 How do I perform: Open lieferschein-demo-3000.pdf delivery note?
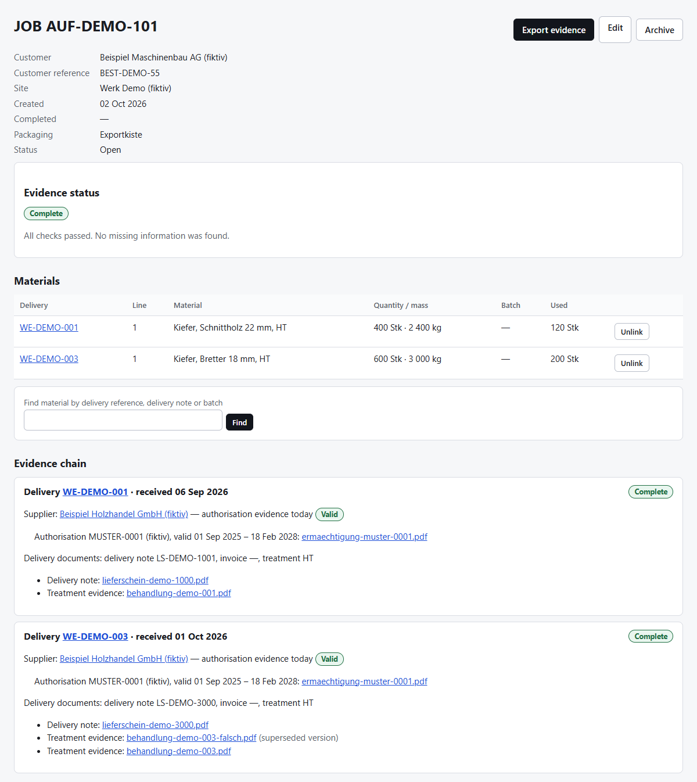point(155,725)
